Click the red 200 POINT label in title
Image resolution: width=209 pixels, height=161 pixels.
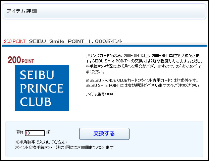tap(15, 41)
